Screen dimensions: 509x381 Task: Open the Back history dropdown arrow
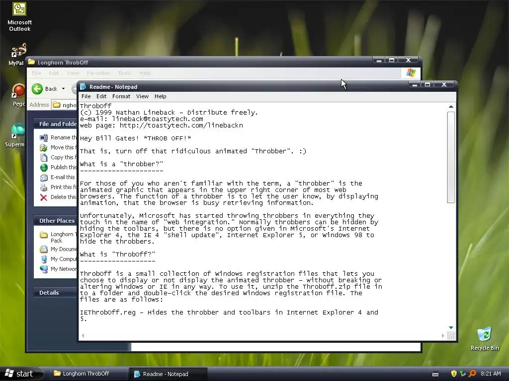(63, 89)
